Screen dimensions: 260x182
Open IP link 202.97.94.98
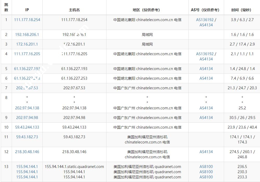point(27,118)
